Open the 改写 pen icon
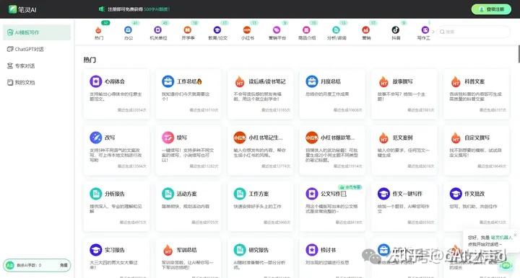The height and width of the screenshot is (278, 520). tap(96, 138)
